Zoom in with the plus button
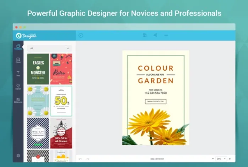This screenshot has height=167, width=248. click(x=230, y=159)
